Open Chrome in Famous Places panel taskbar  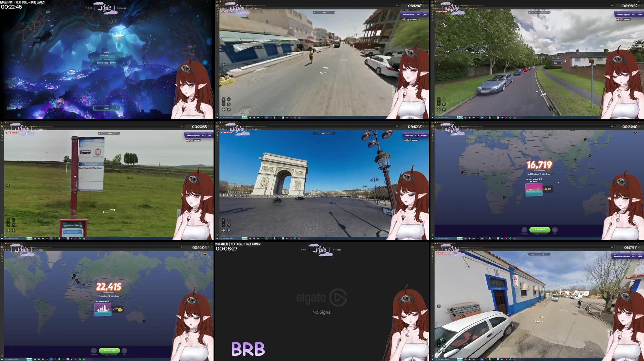pos(250,118)
